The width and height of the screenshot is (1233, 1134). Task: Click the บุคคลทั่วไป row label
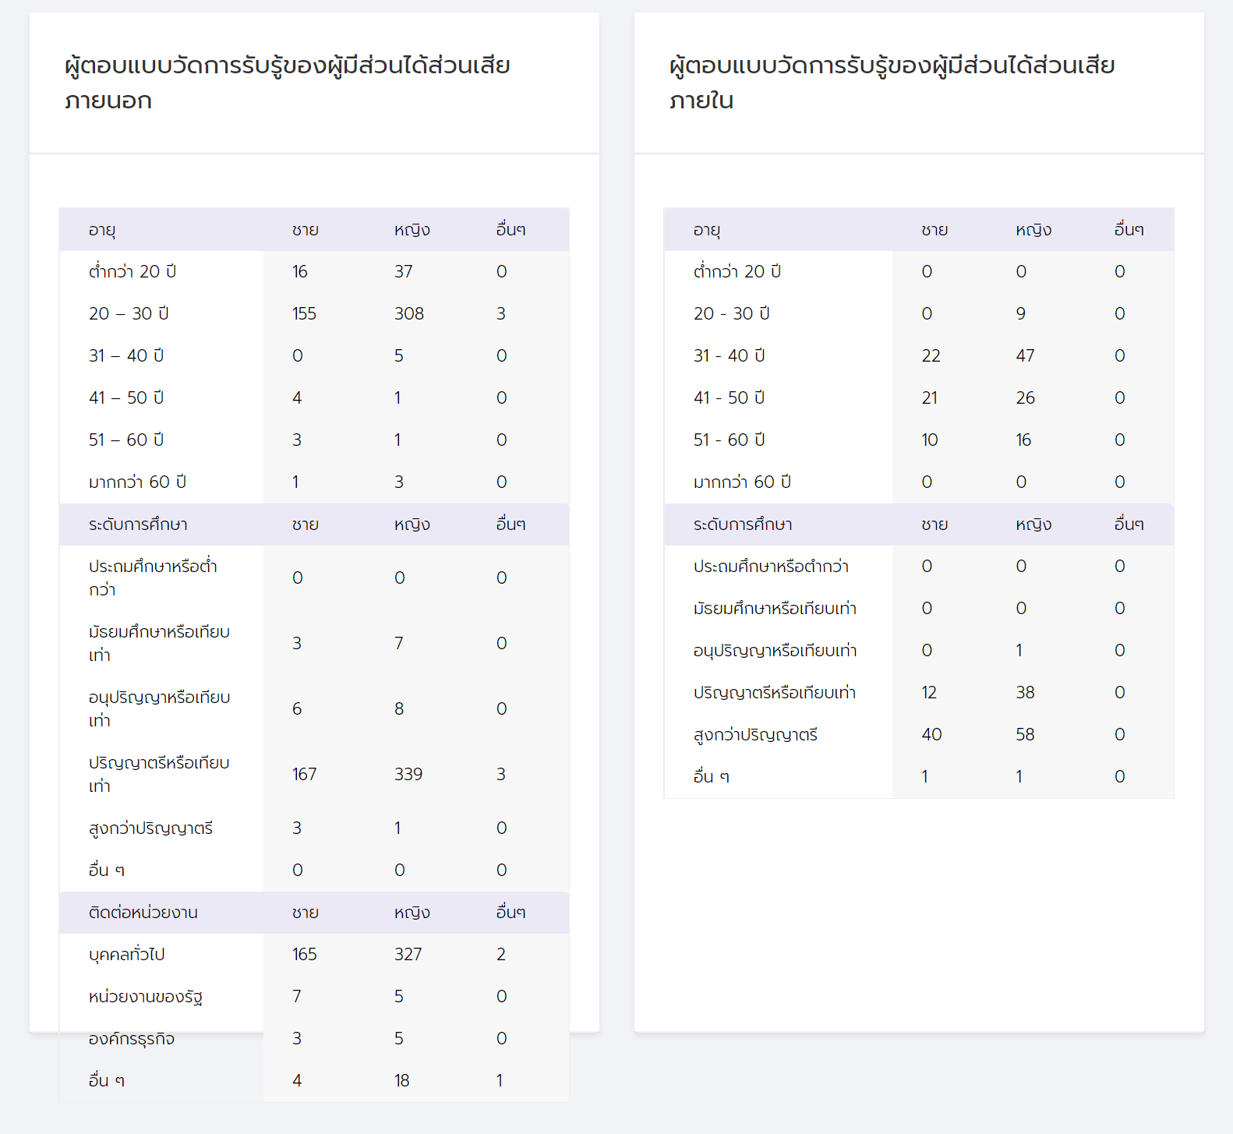127,955
